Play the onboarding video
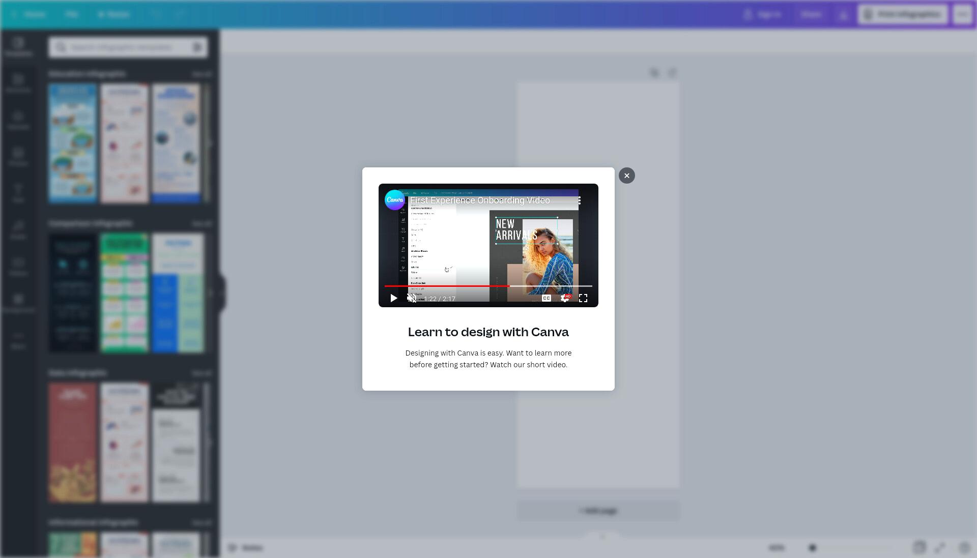The width and height of the screenshot is (977, 558). 393,298
